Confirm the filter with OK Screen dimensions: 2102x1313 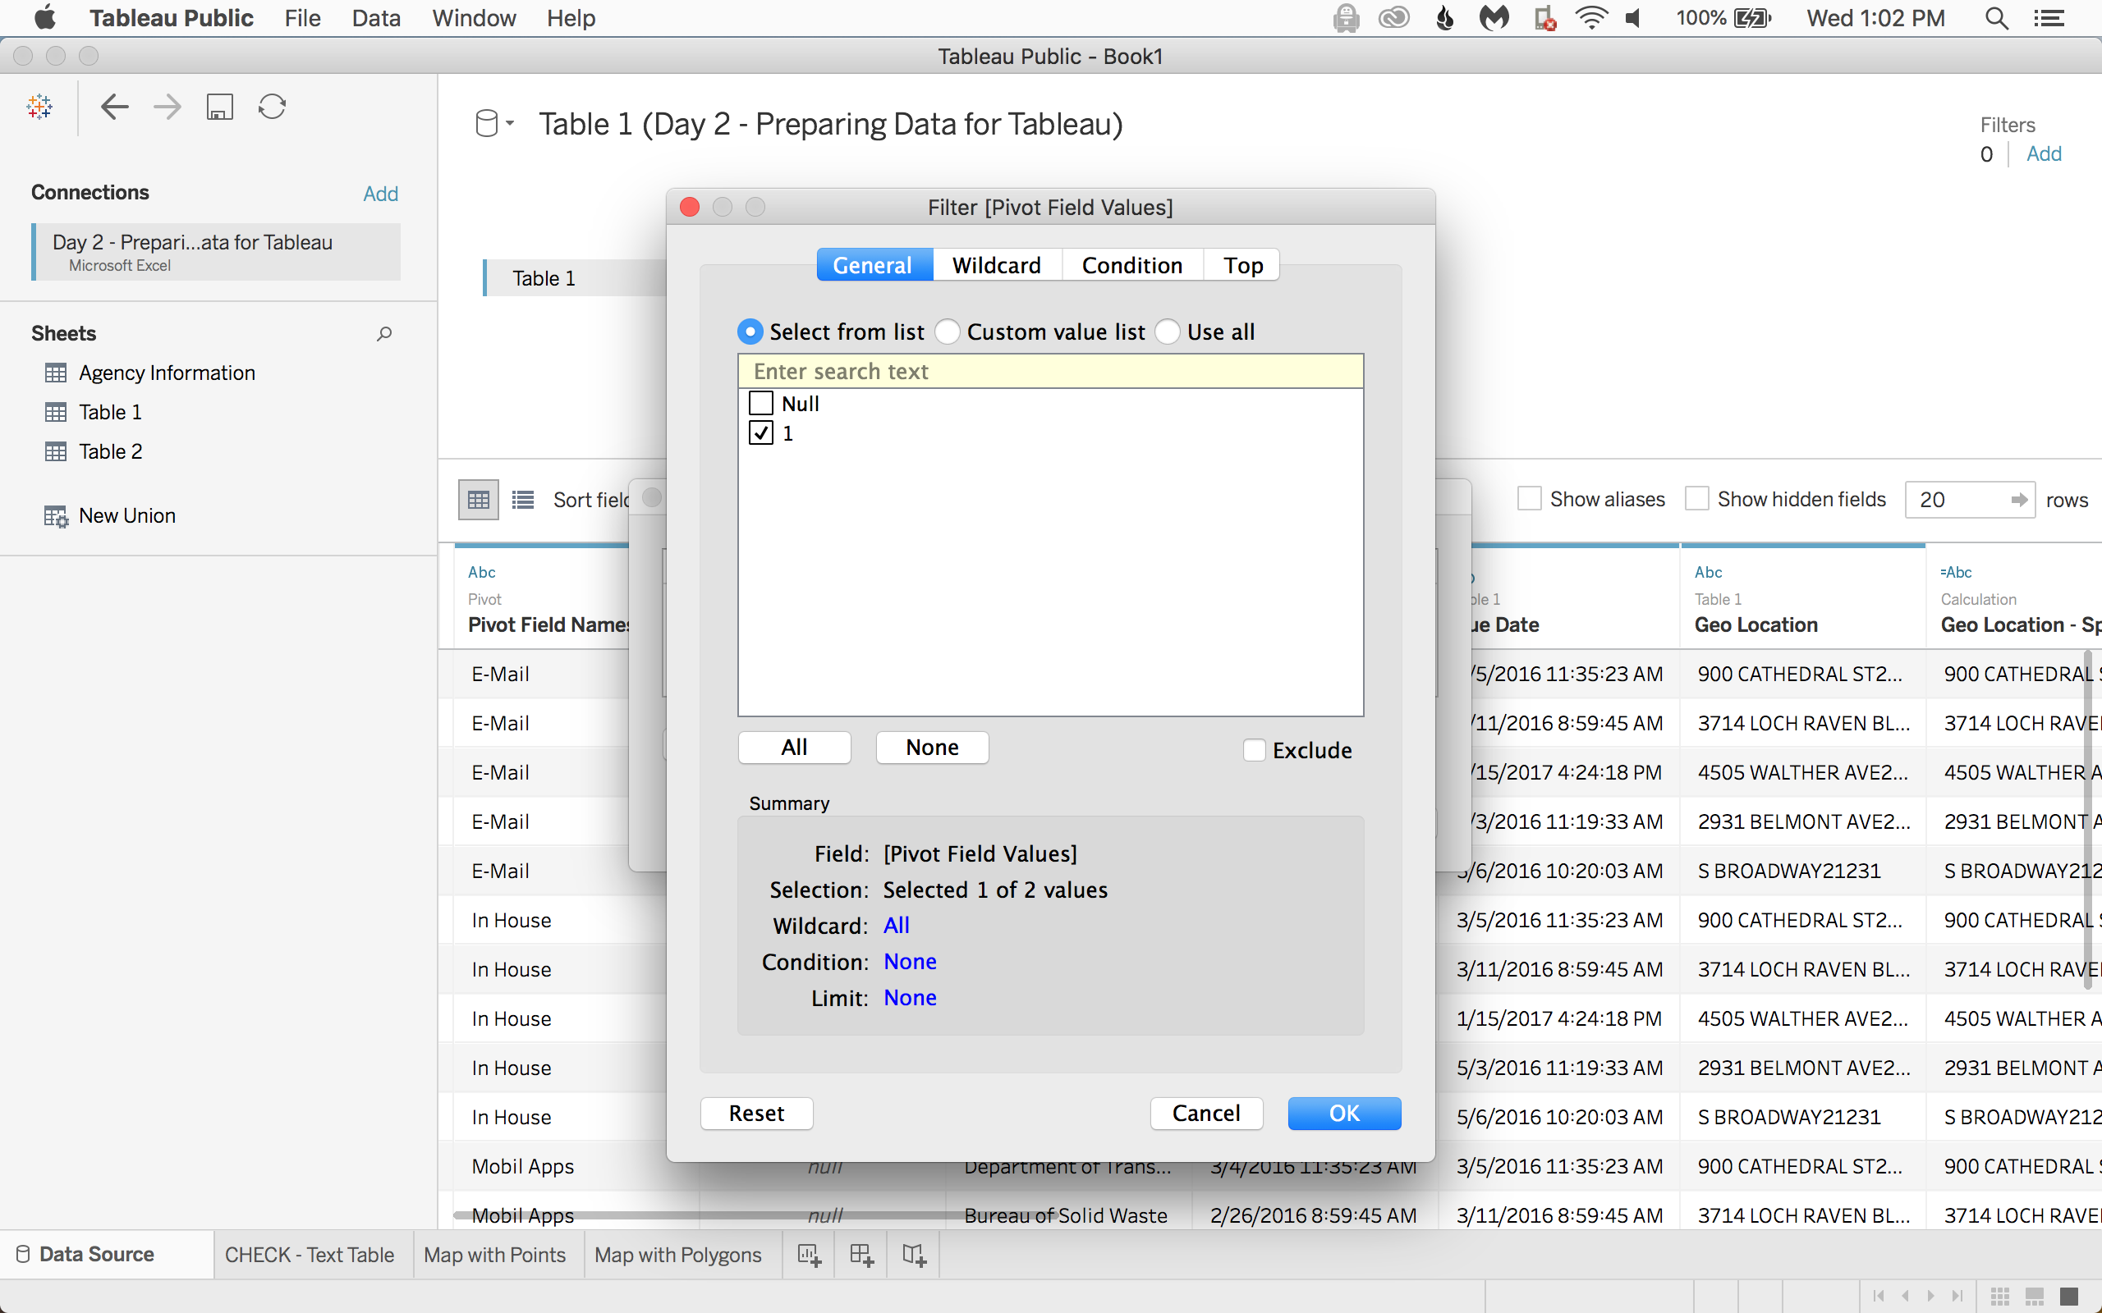(x=1345, y=1114)
